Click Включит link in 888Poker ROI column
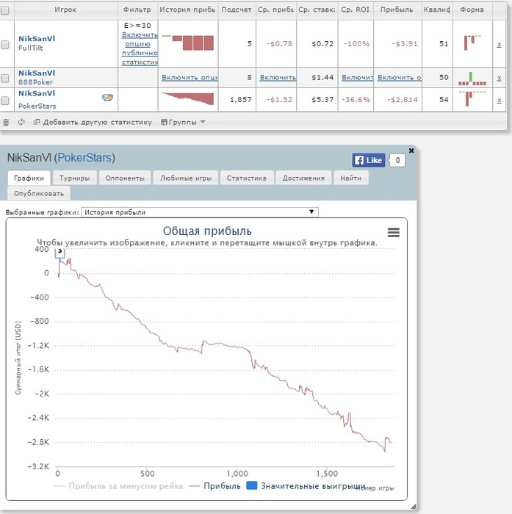This screenshot has height=514, width=512. tap(358, 77)
